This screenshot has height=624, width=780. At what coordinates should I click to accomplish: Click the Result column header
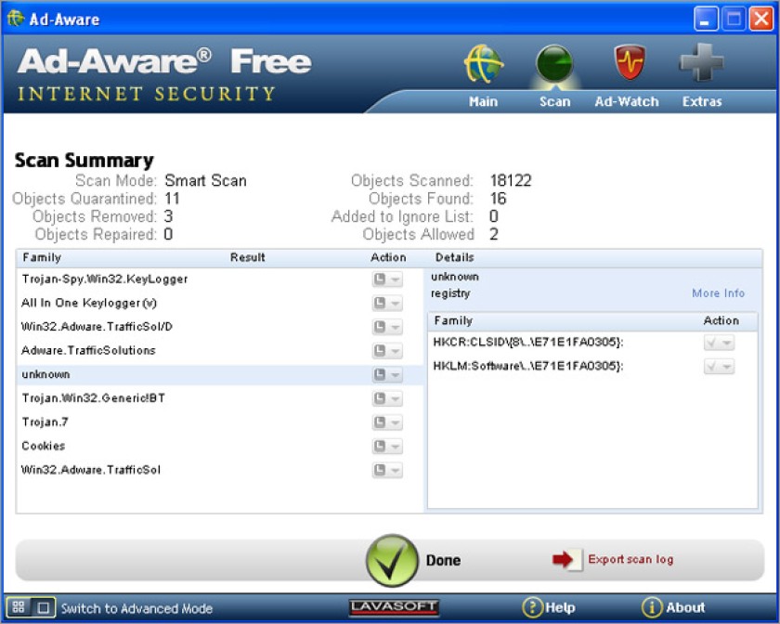(x=247, y=257)
